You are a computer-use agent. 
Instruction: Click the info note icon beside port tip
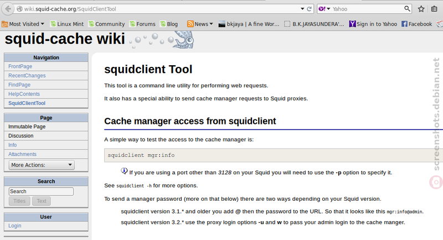click(124, 171)
